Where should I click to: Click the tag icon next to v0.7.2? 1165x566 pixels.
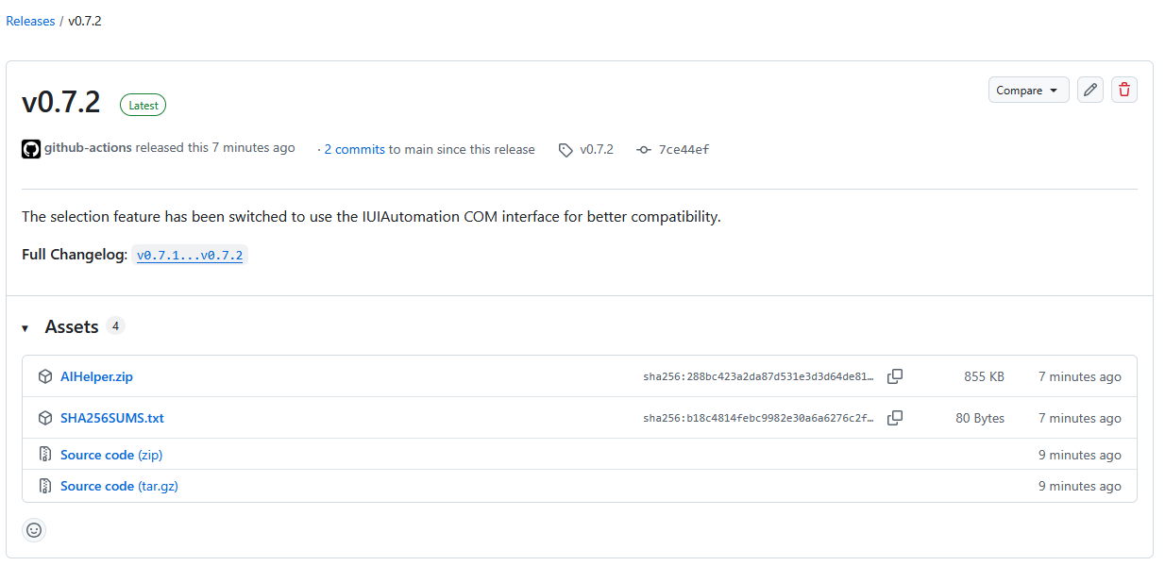pyautogui.click(x=566, y=150)
